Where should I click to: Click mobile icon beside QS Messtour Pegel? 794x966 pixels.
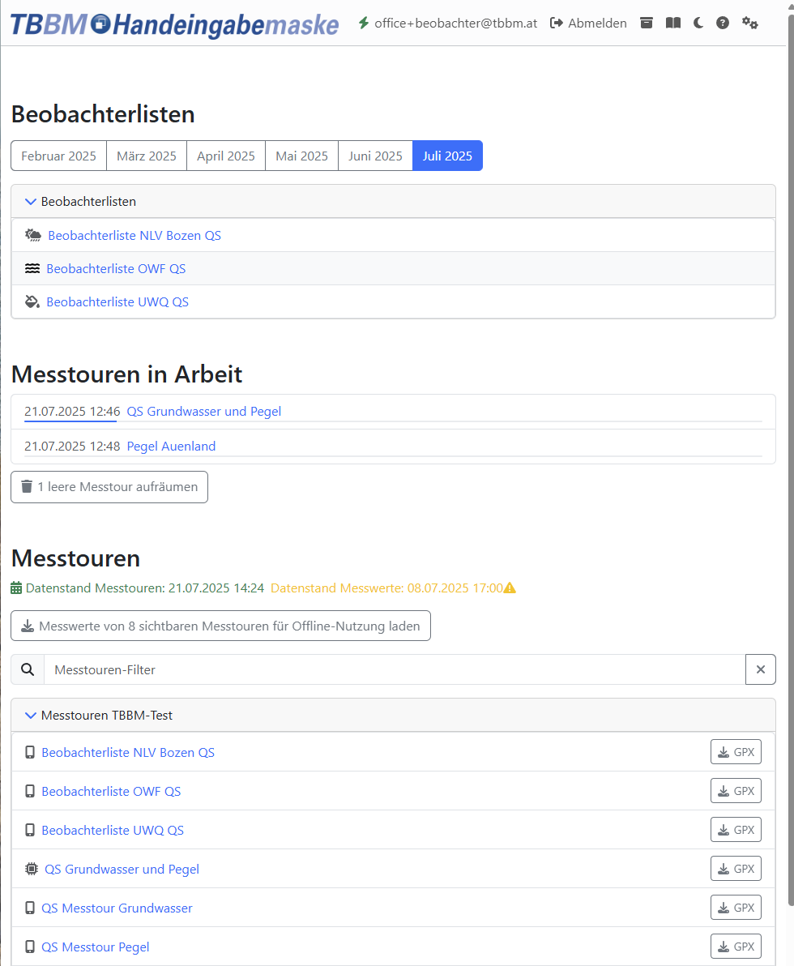coord(29,947)
